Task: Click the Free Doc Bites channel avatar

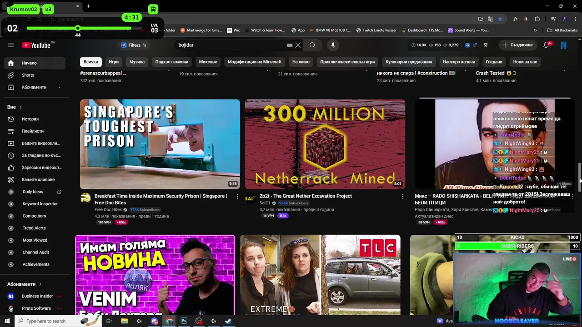Action: click(85, 198)
